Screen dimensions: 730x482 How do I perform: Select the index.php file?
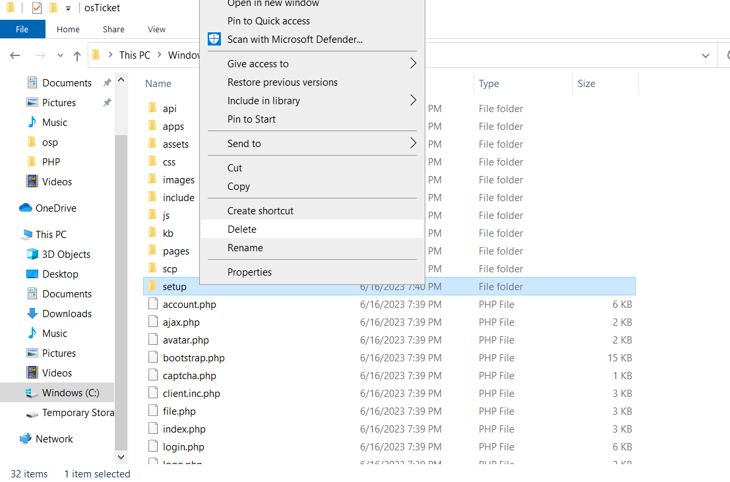pyautogui.click(x=184, y=429)
